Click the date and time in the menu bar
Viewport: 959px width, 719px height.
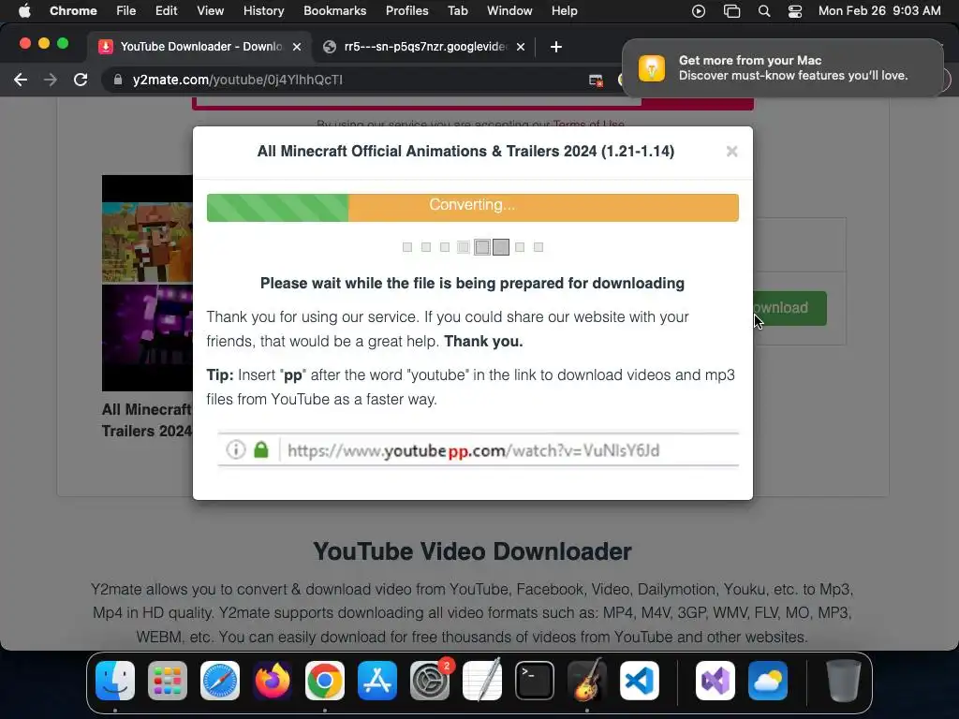pos(879,11)
